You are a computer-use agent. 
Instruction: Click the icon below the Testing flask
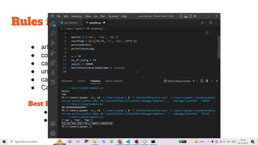click(53, 82)
